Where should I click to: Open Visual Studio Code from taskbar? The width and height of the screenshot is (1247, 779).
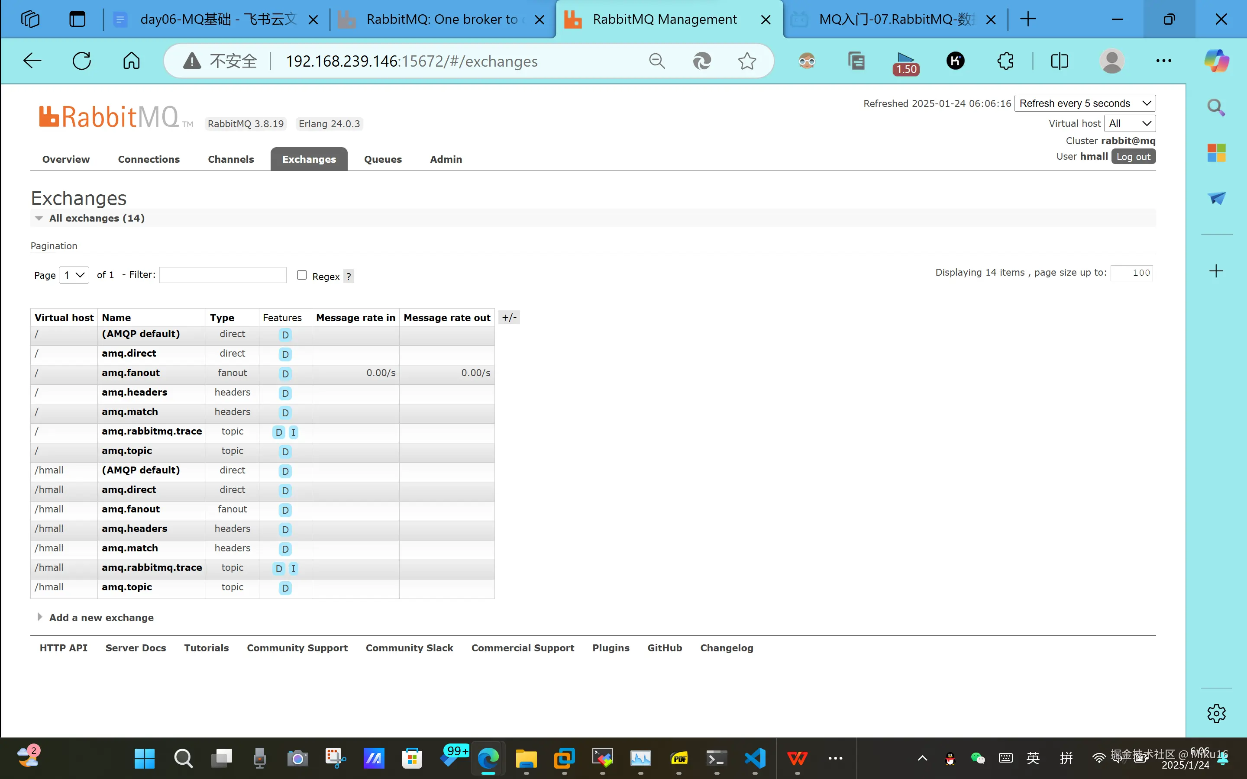[x=755, y=758]
